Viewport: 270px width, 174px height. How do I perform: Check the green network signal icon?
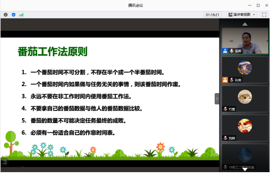22,15
